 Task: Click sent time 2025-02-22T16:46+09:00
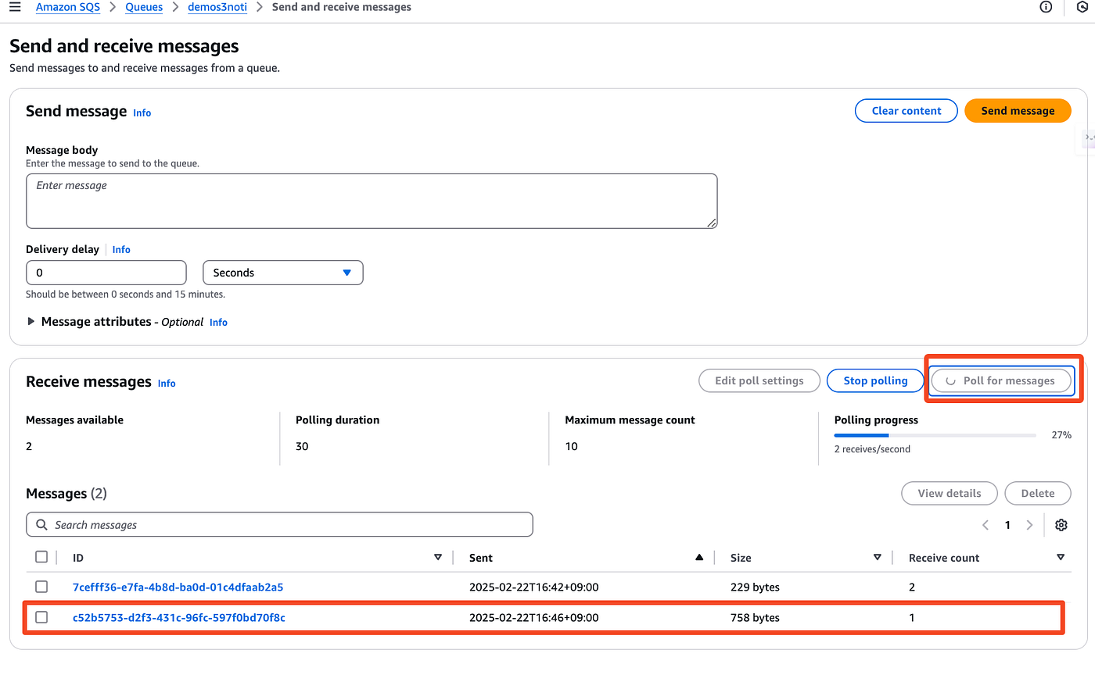(534, 618)
